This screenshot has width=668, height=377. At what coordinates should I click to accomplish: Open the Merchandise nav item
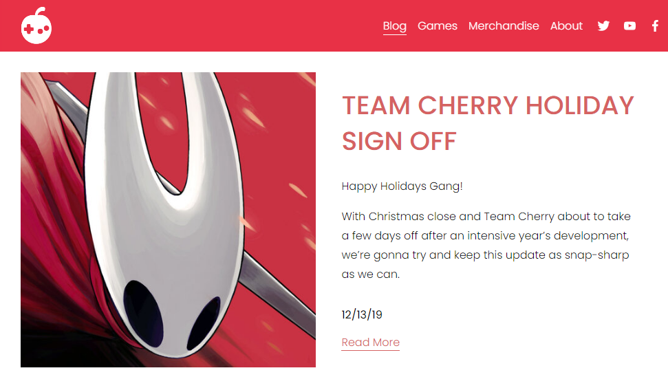[x=504, y=26]
